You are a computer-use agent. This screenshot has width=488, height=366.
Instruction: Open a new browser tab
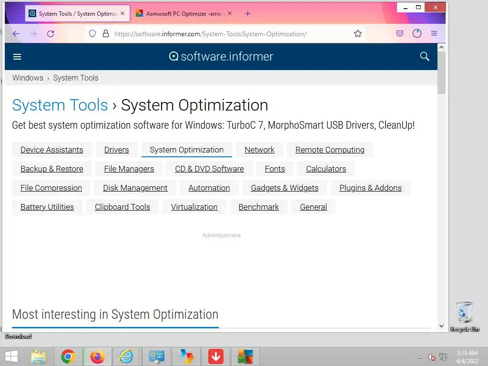pos(247,14)
